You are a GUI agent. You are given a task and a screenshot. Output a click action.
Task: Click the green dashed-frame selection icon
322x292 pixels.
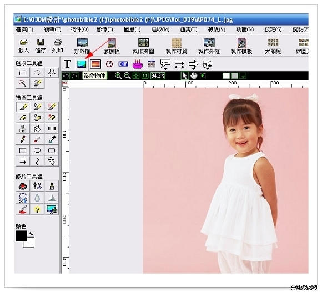click(x=203, y=75)
